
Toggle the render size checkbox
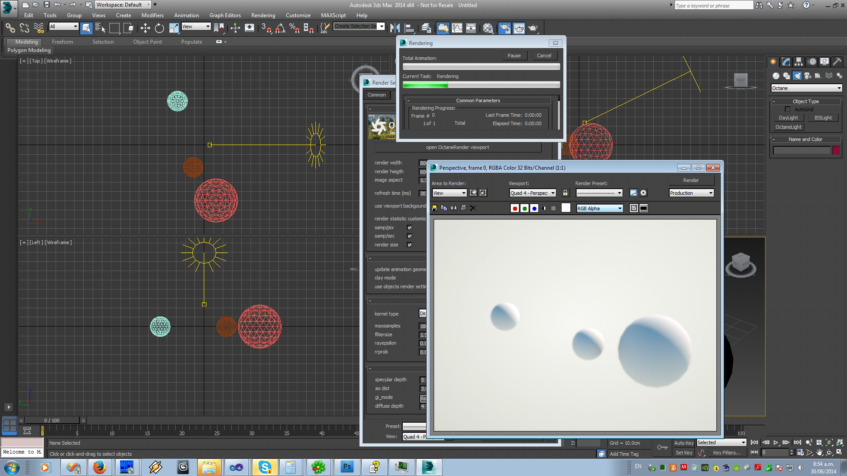[x=409, y=245]
